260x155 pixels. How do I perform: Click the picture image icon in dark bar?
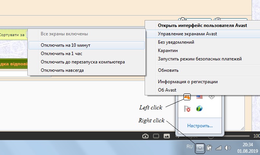tap(166, 136)
